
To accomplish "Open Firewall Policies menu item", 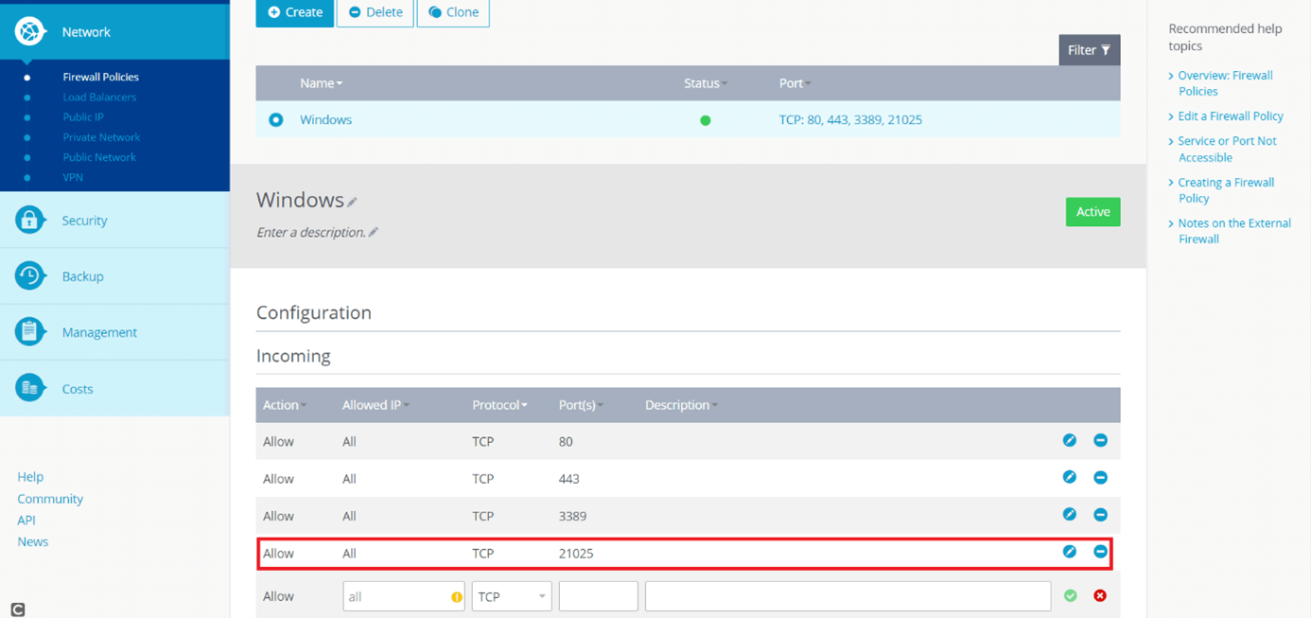I will point(100,77).
